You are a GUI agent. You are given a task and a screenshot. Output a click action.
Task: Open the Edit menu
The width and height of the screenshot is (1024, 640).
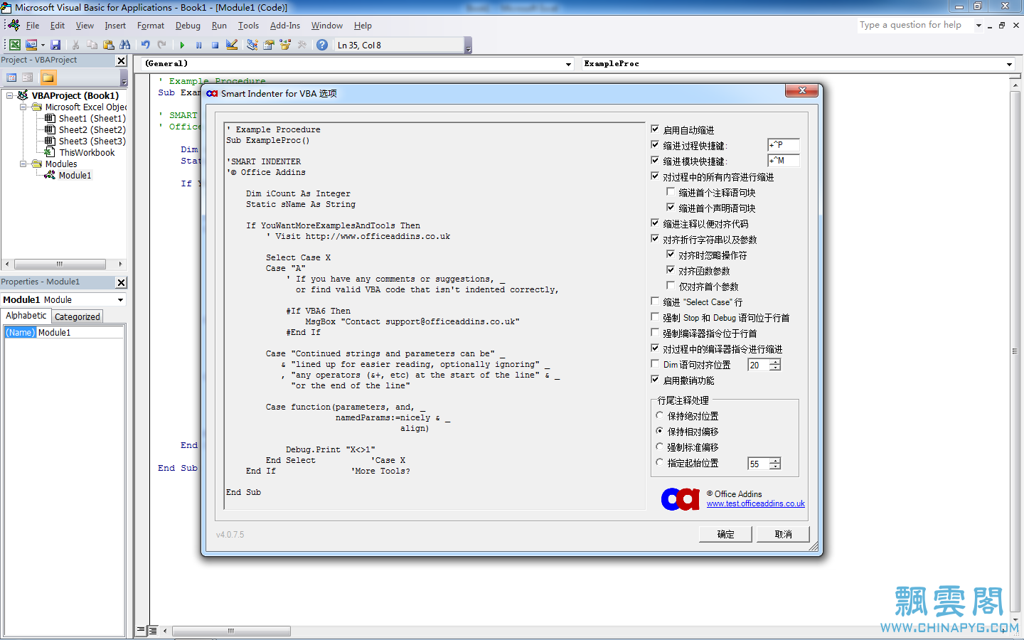click(58, 26)
